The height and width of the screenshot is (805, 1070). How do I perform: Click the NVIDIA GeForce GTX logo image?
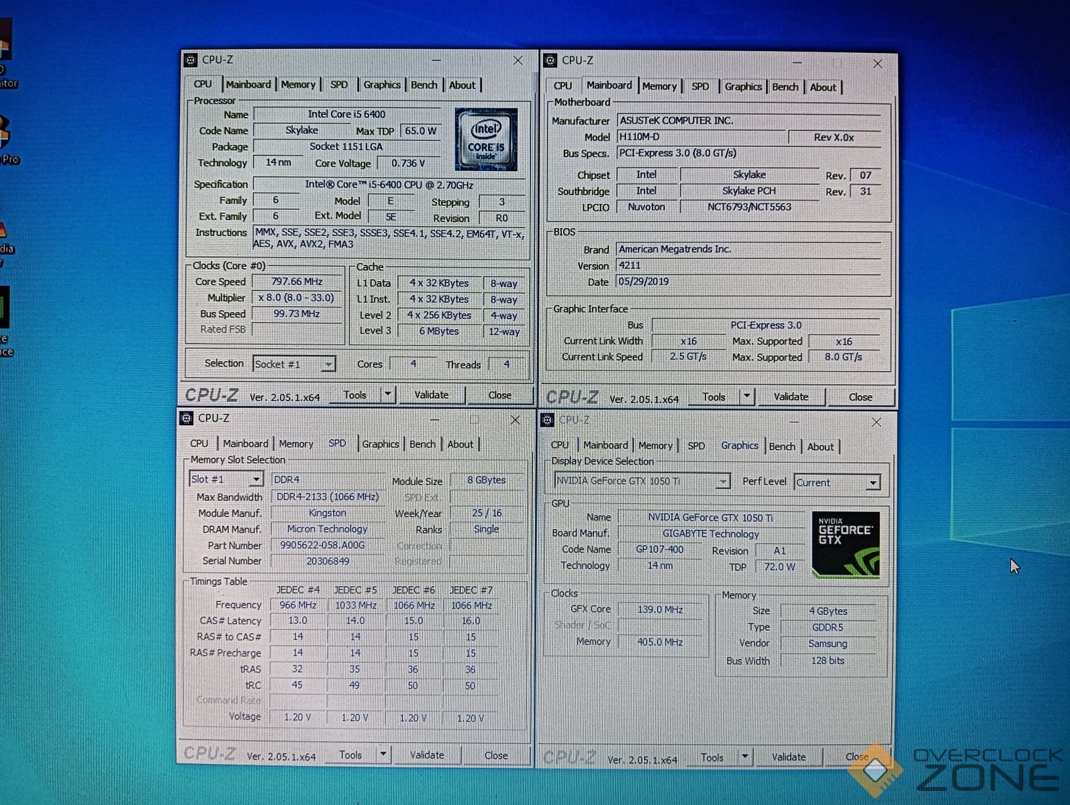846,545
